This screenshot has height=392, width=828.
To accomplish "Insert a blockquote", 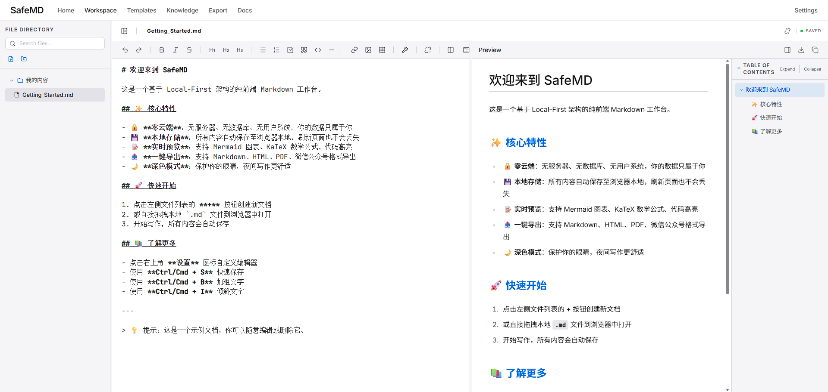I will click(304, 50).
